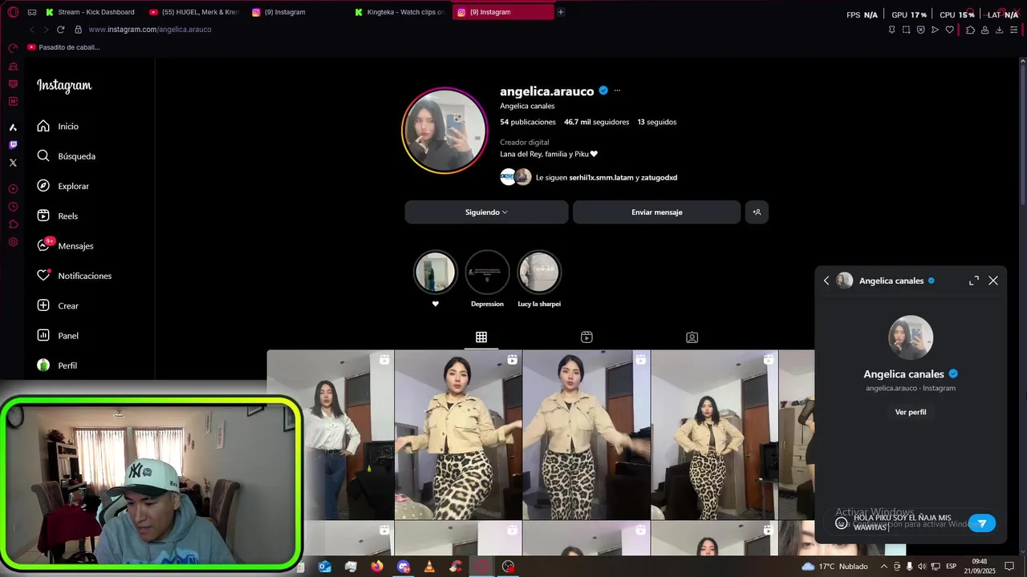Switch to Kingteka - Watch clips tab
The image size is (1027, 577).
click(x=399, y=12)
